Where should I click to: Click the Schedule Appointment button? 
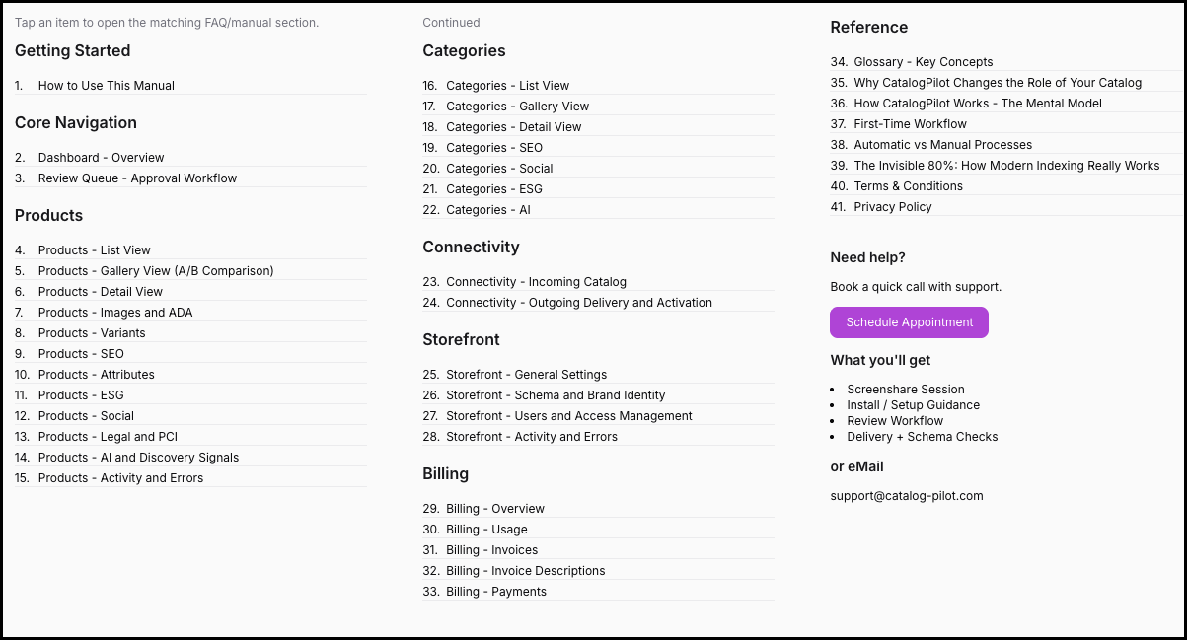pyautogui.click(x=909, y=322)
